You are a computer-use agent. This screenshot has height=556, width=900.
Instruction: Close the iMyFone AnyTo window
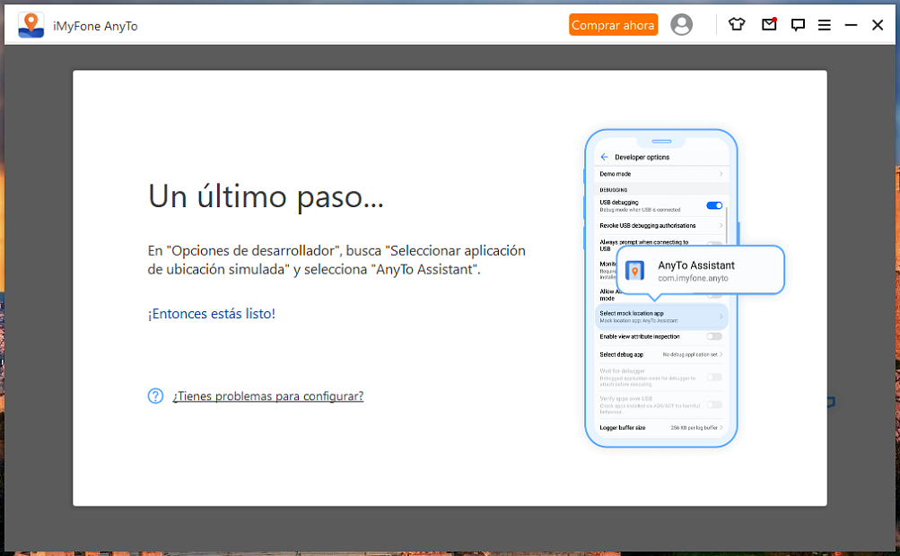878,25
